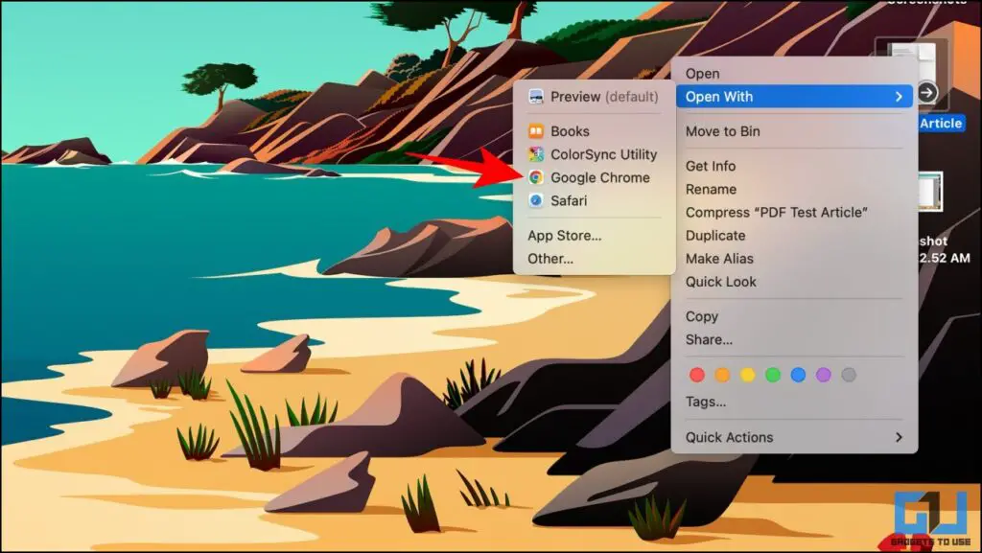Screen dimensions: 982x553
Task: Pick the Books app icon in submenu
Action: point(535,131)
